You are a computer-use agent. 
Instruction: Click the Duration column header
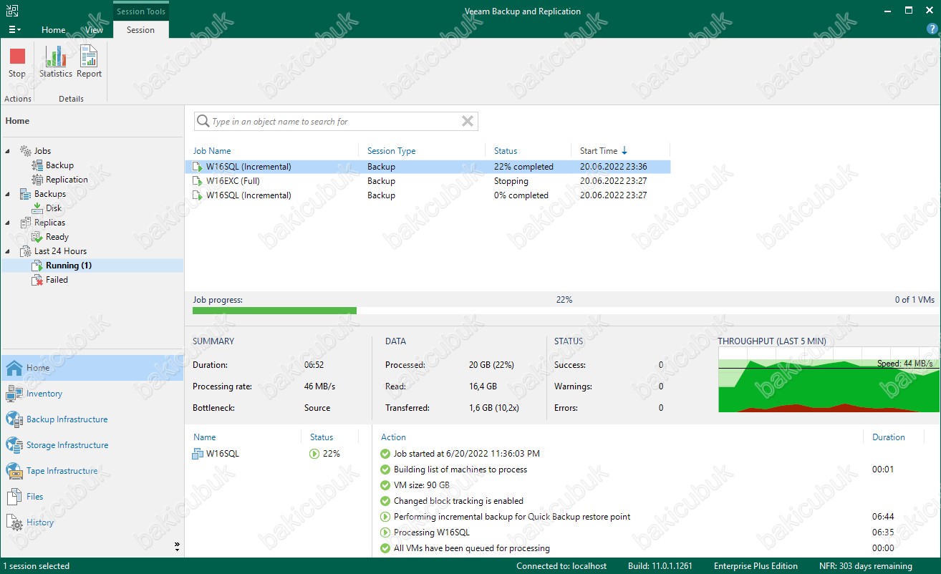889,437
